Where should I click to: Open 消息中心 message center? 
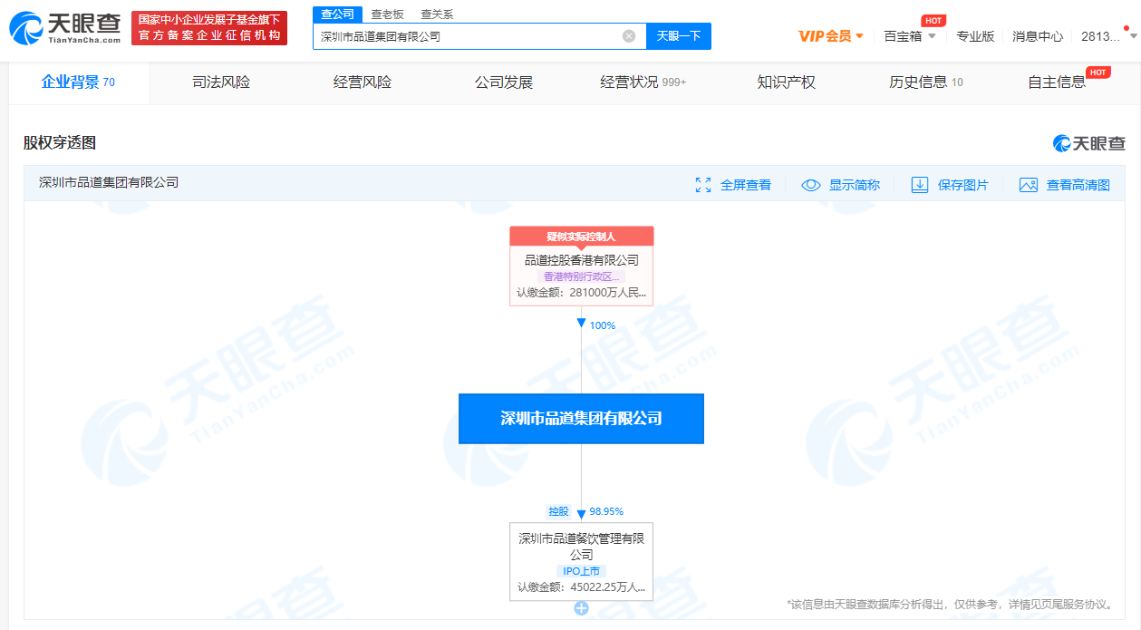[1038, 36]
